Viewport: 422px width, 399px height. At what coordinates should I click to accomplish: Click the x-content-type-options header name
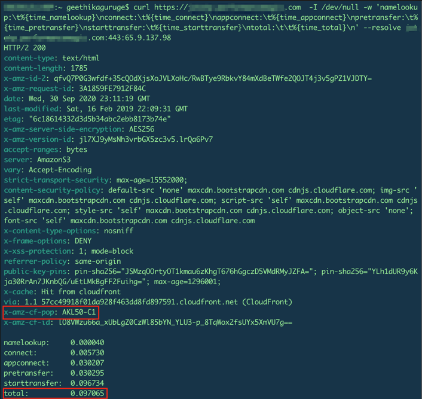(x=50, y=231)
